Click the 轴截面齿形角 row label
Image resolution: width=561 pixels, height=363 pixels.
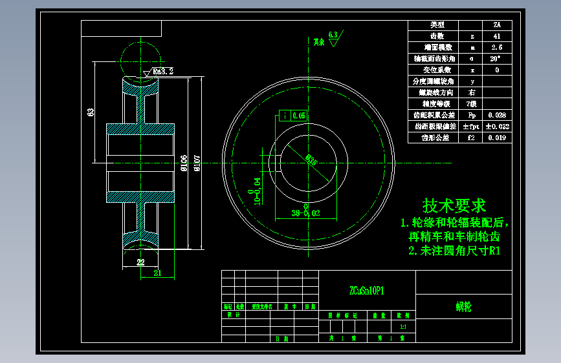coord(434,59)
